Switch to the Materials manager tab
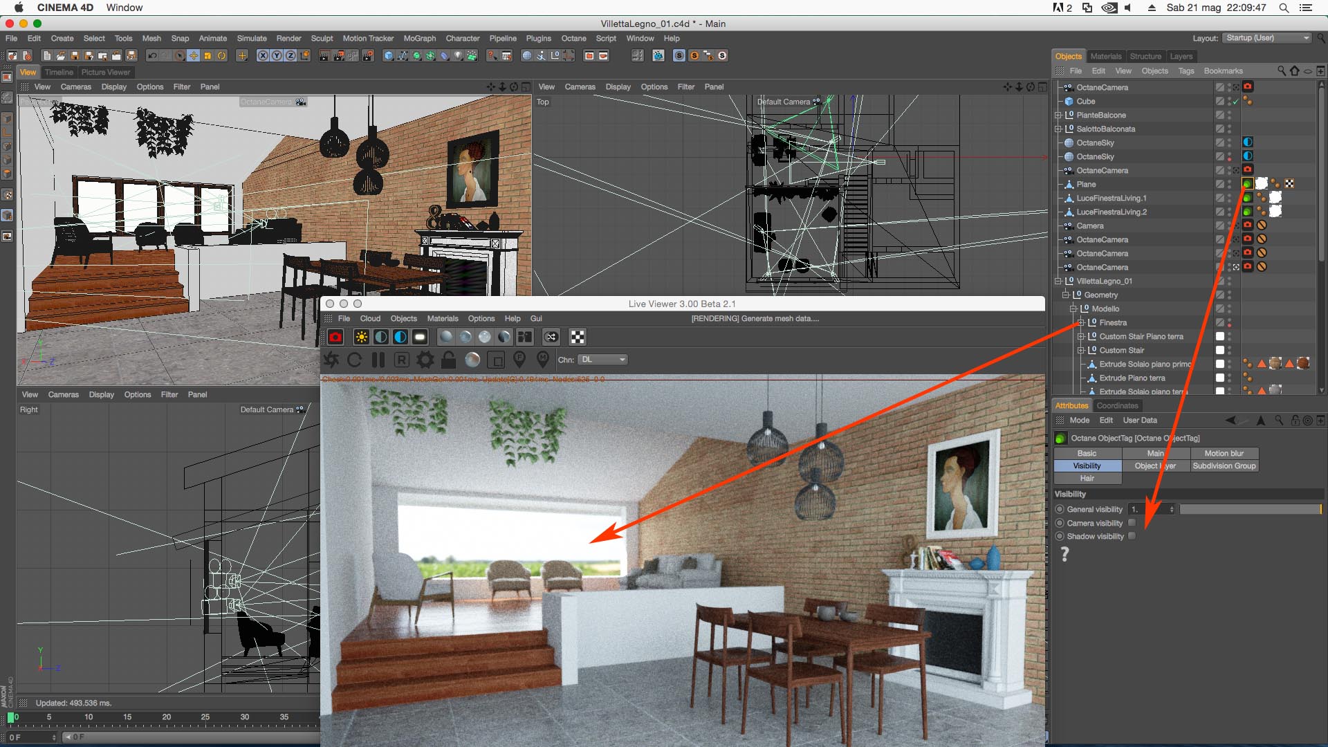Viewport: 1328px width, 747px height. pyautogui.click(x=1105, y=57)
